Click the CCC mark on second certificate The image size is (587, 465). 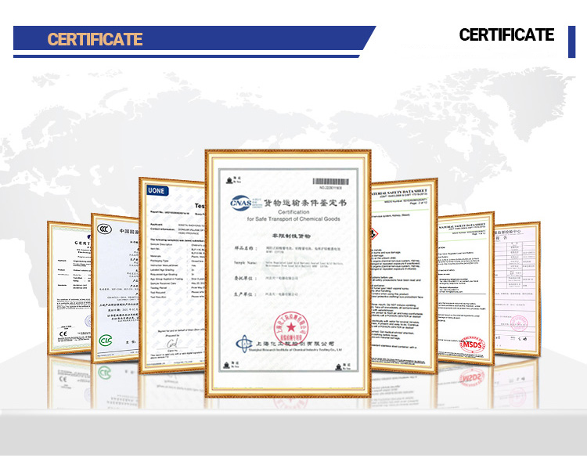tap(104, 229)
